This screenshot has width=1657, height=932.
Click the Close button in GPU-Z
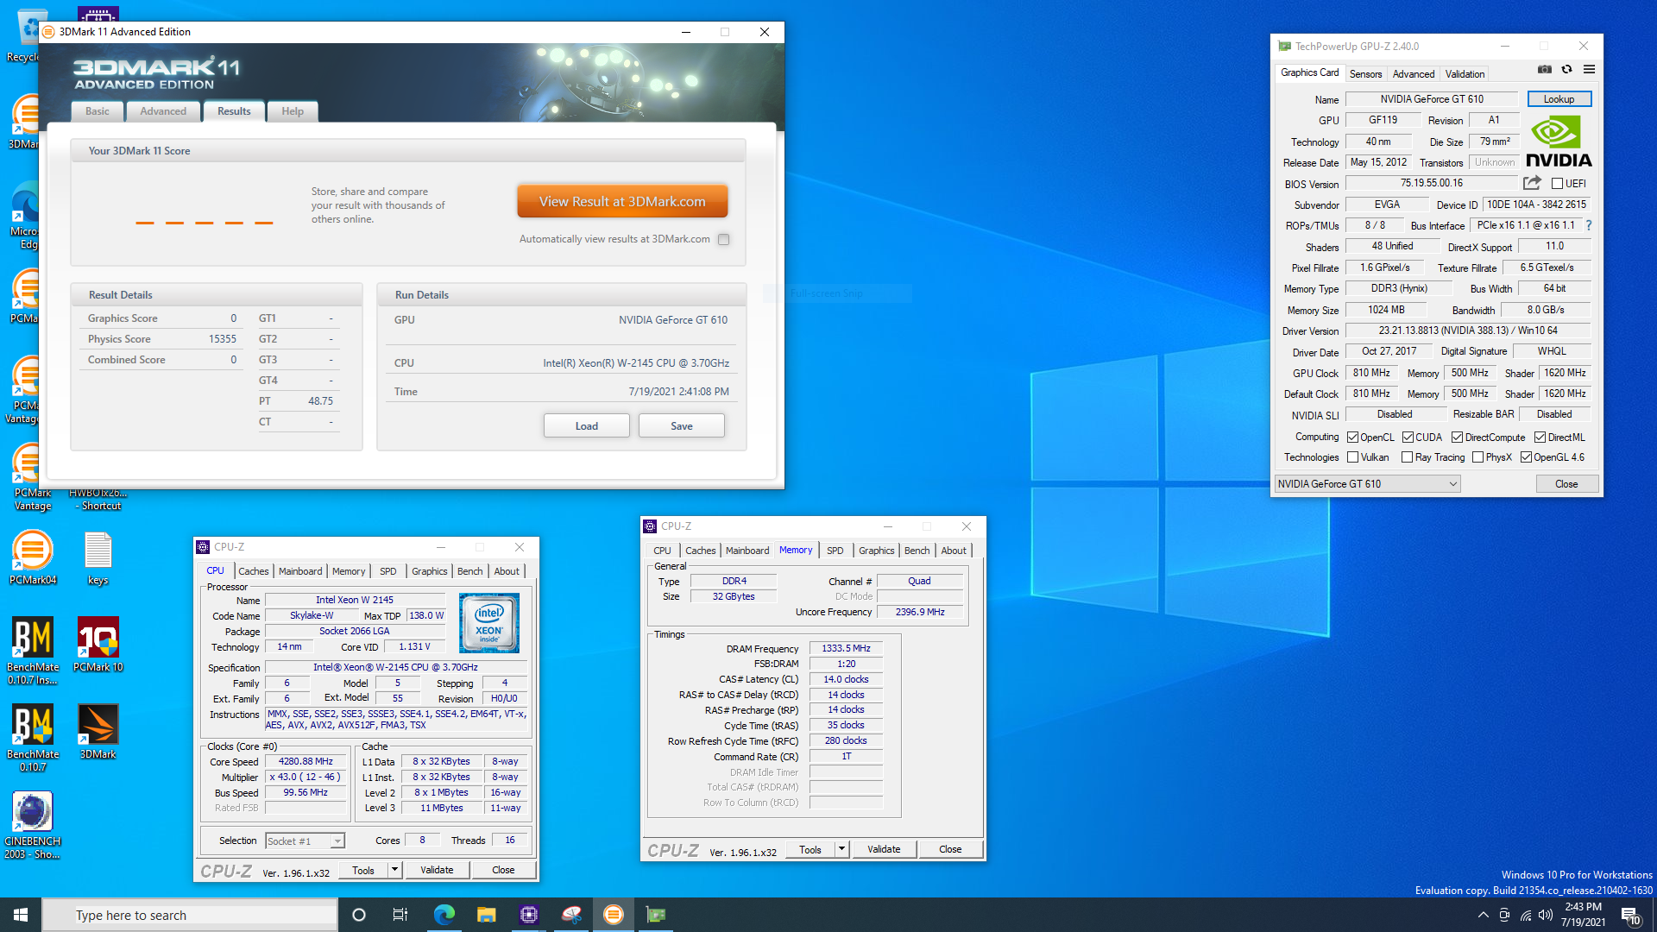[x=1566, y=484]
